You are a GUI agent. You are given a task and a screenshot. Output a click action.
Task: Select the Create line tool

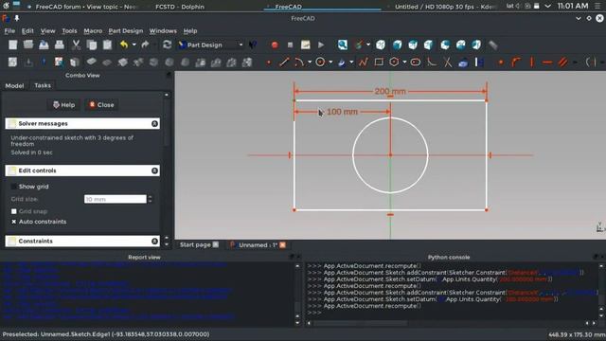(284, 62)
